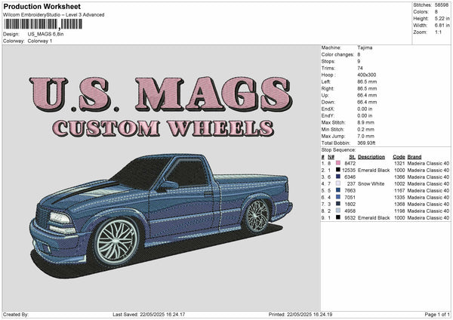Select thread code 1321
This screenshot has height=320, width=453.
(x=399, y=164)
